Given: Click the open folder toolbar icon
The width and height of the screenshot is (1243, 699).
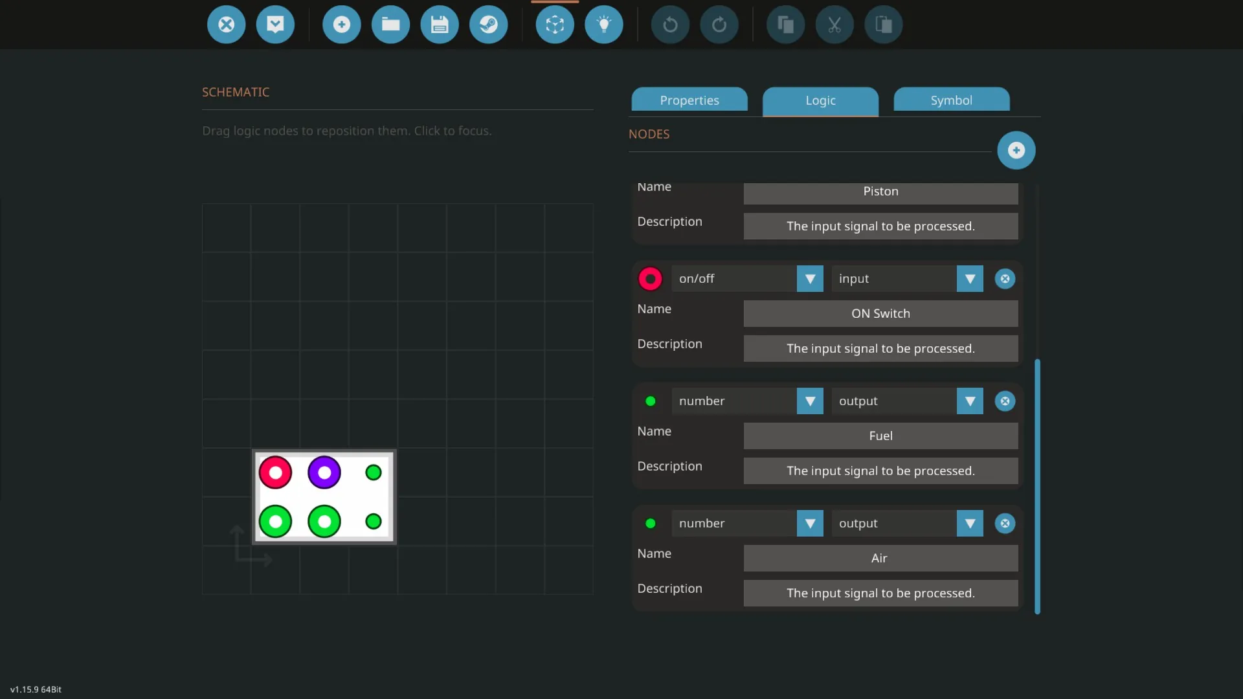Looking at the screenshot, I should point(390,25).
